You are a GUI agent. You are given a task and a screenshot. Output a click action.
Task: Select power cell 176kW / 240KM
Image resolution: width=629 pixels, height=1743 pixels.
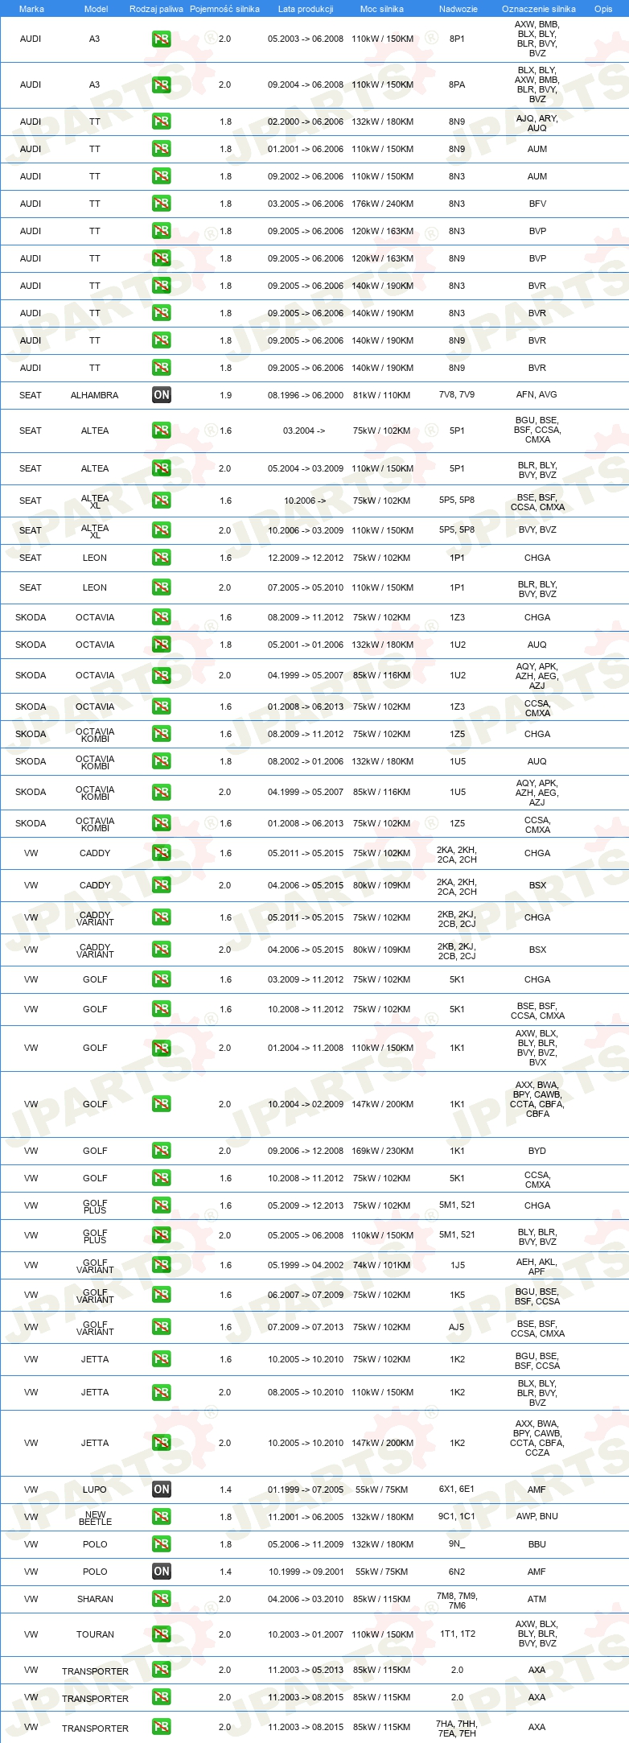pyautogui.click(x=382, y=204)
